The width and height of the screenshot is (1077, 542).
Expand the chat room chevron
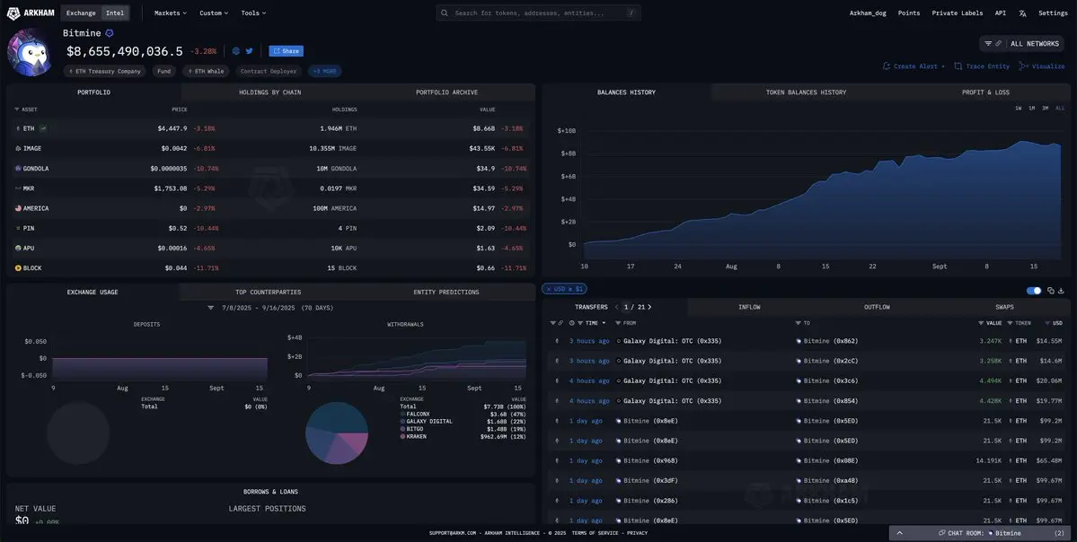[x=900, y=533]
